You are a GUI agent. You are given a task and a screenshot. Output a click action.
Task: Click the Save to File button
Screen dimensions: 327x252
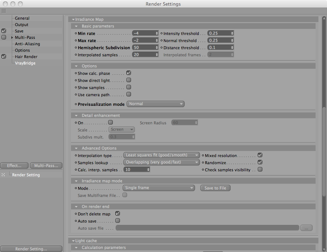[x=215, y=188]
